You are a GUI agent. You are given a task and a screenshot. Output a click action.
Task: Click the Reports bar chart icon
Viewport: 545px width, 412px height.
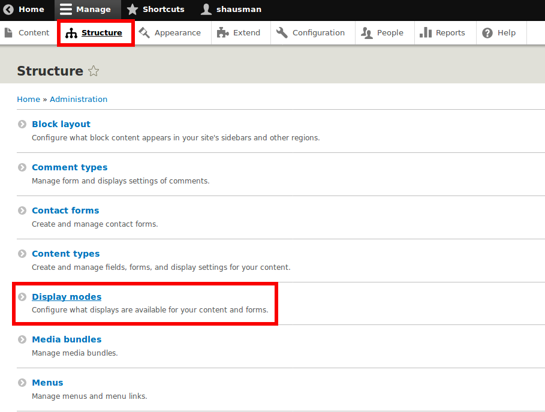tap(426, 32)
